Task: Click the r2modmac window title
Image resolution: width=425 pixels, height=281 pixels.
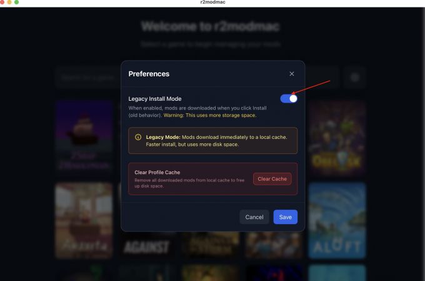Action: (212, 2)
